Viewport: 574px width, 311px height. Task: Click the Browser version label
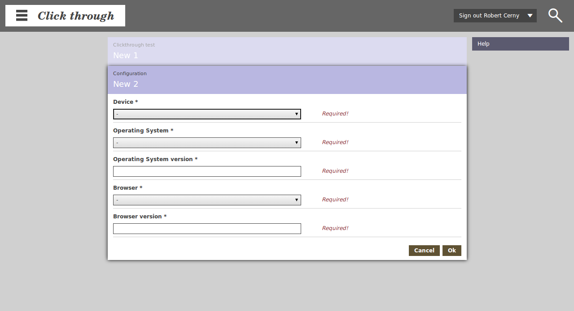pyautogui.click(x=137, y=217)
